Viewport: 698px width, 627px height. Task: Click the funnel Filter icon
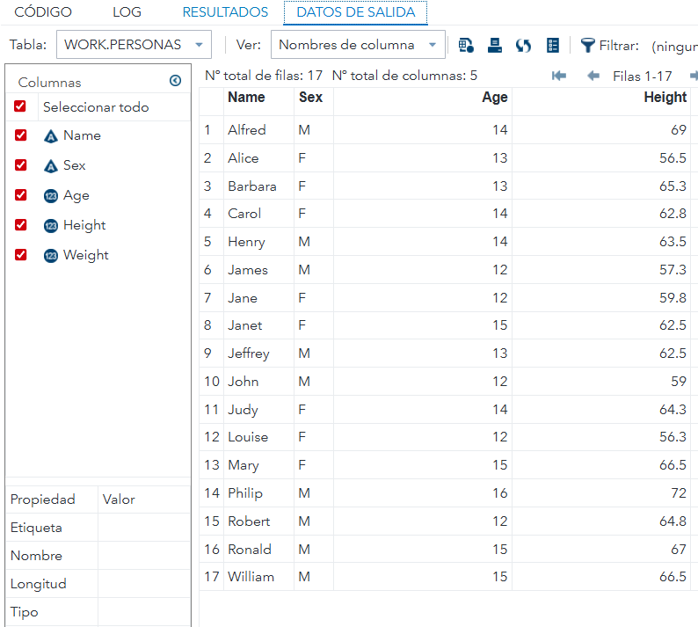coord(587,45)
